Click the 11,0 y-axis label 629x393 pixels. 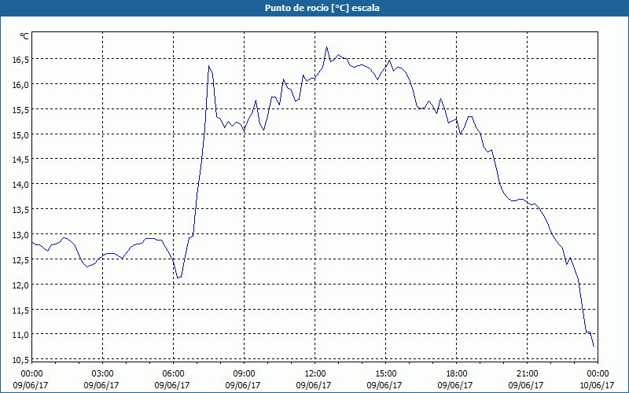20,335
